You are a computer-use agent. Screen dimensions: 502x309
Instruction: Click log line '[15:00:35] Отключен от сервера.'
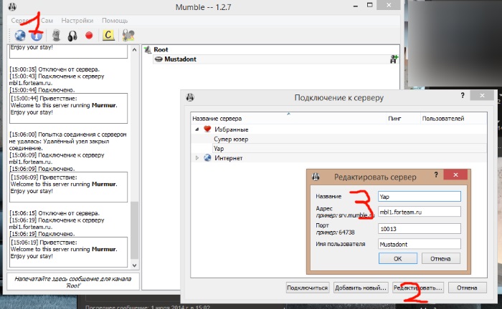coord(55,69)
